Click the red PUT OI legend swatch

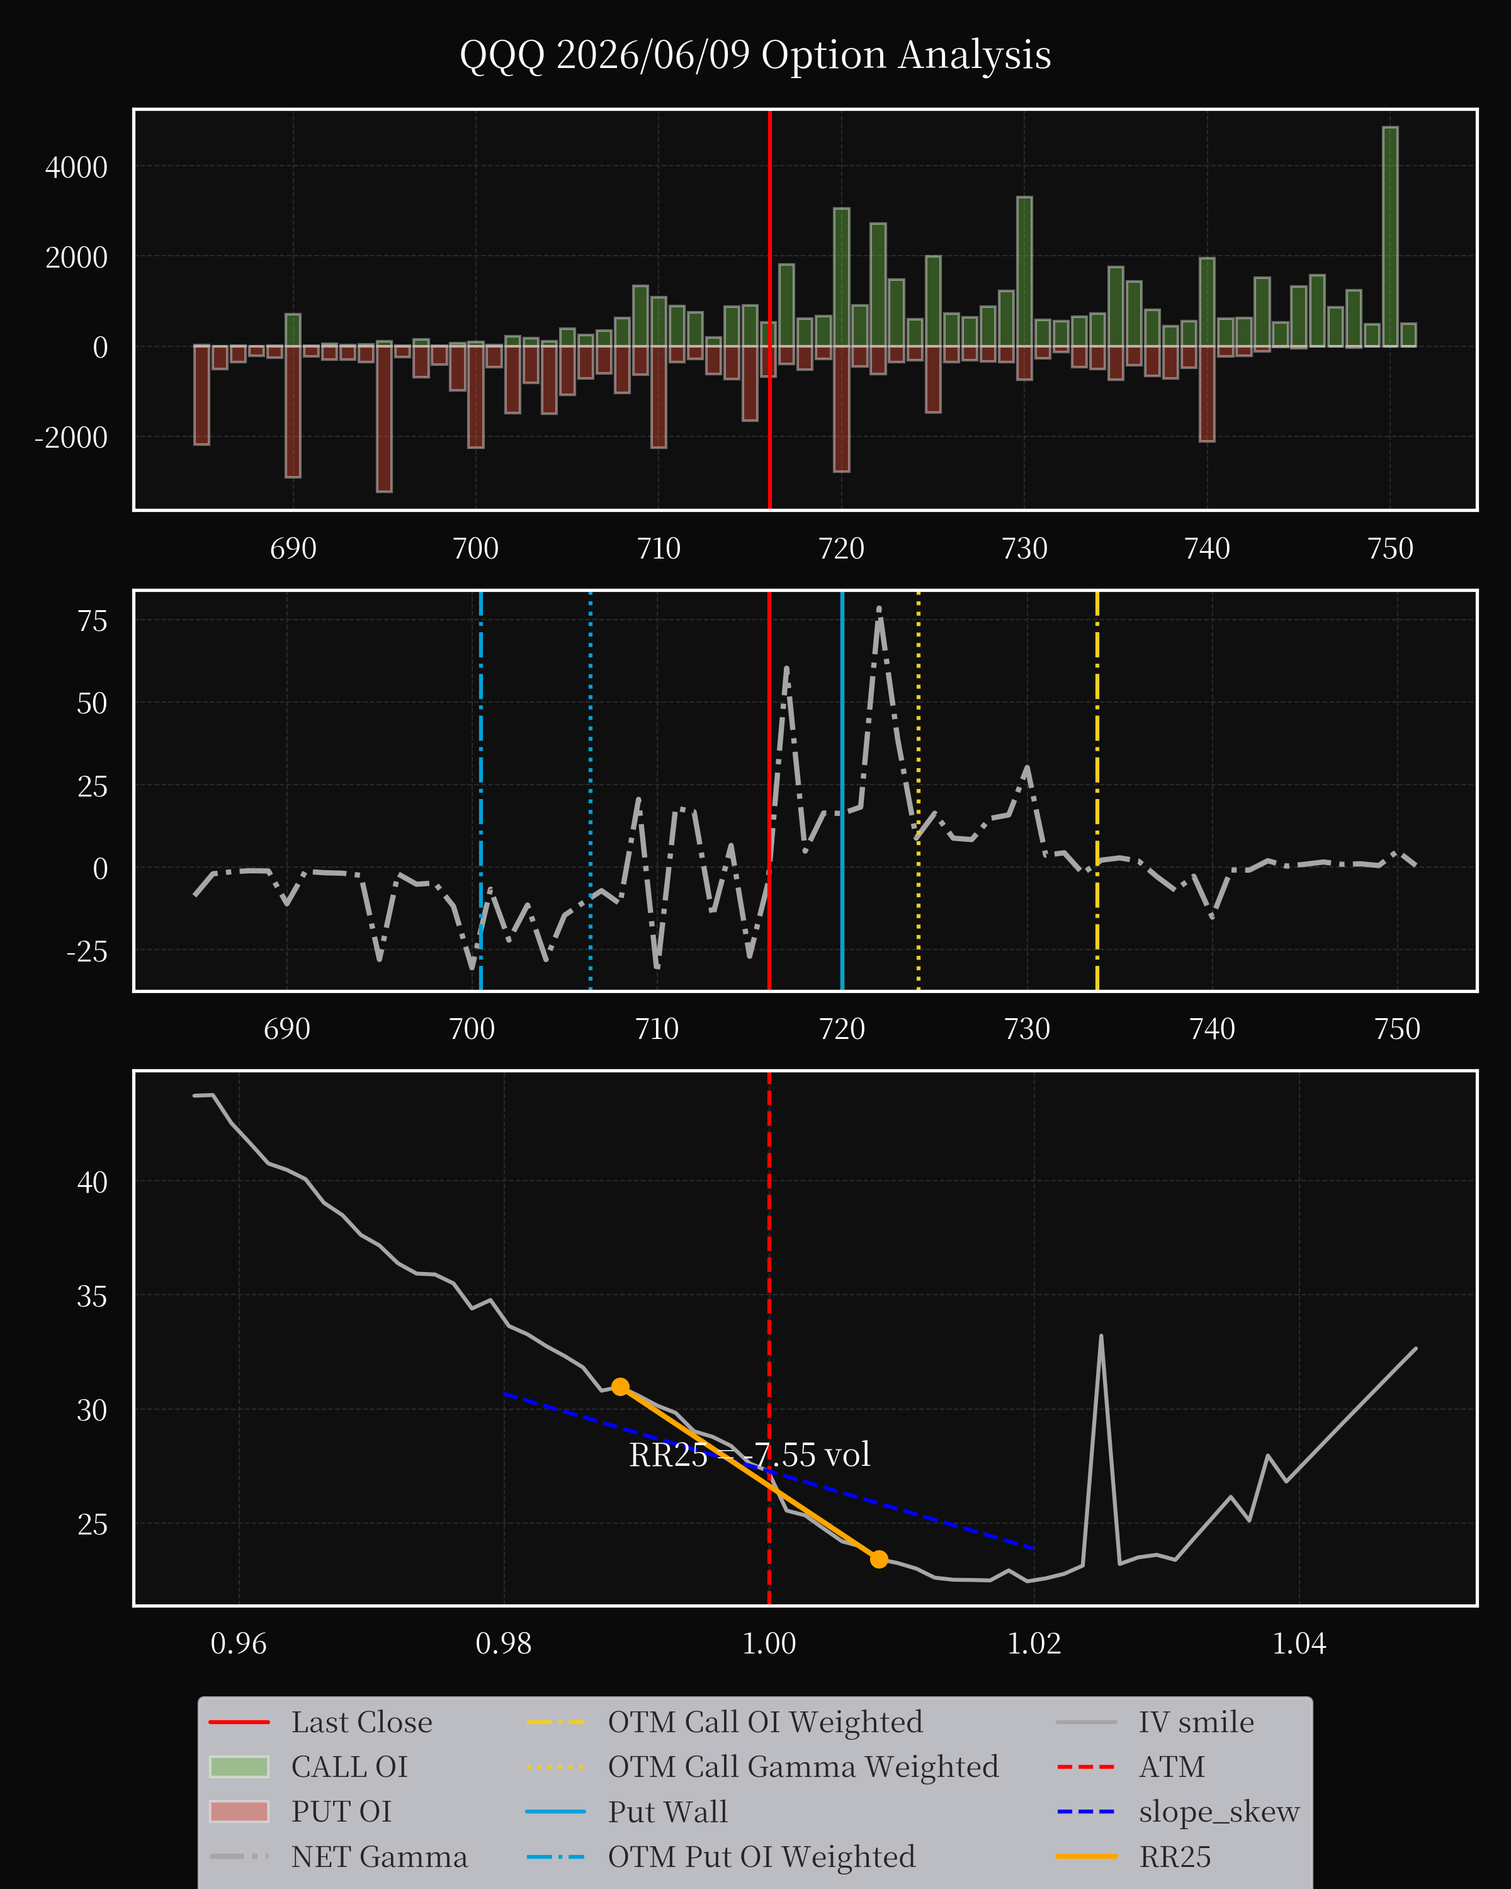(x=239, y=1812)
